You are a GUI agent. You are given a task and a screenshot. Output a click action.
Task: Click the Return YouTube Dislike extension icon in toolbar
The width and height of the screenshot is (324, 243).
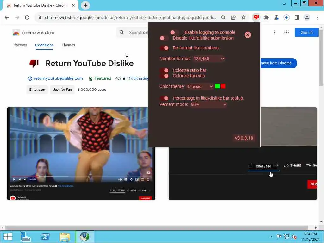[x=256, y=17]
